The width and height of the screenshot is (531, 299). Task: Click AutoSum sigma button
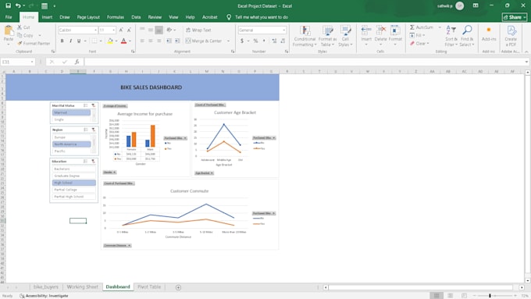pyautogui.click(x=421, y=27)
